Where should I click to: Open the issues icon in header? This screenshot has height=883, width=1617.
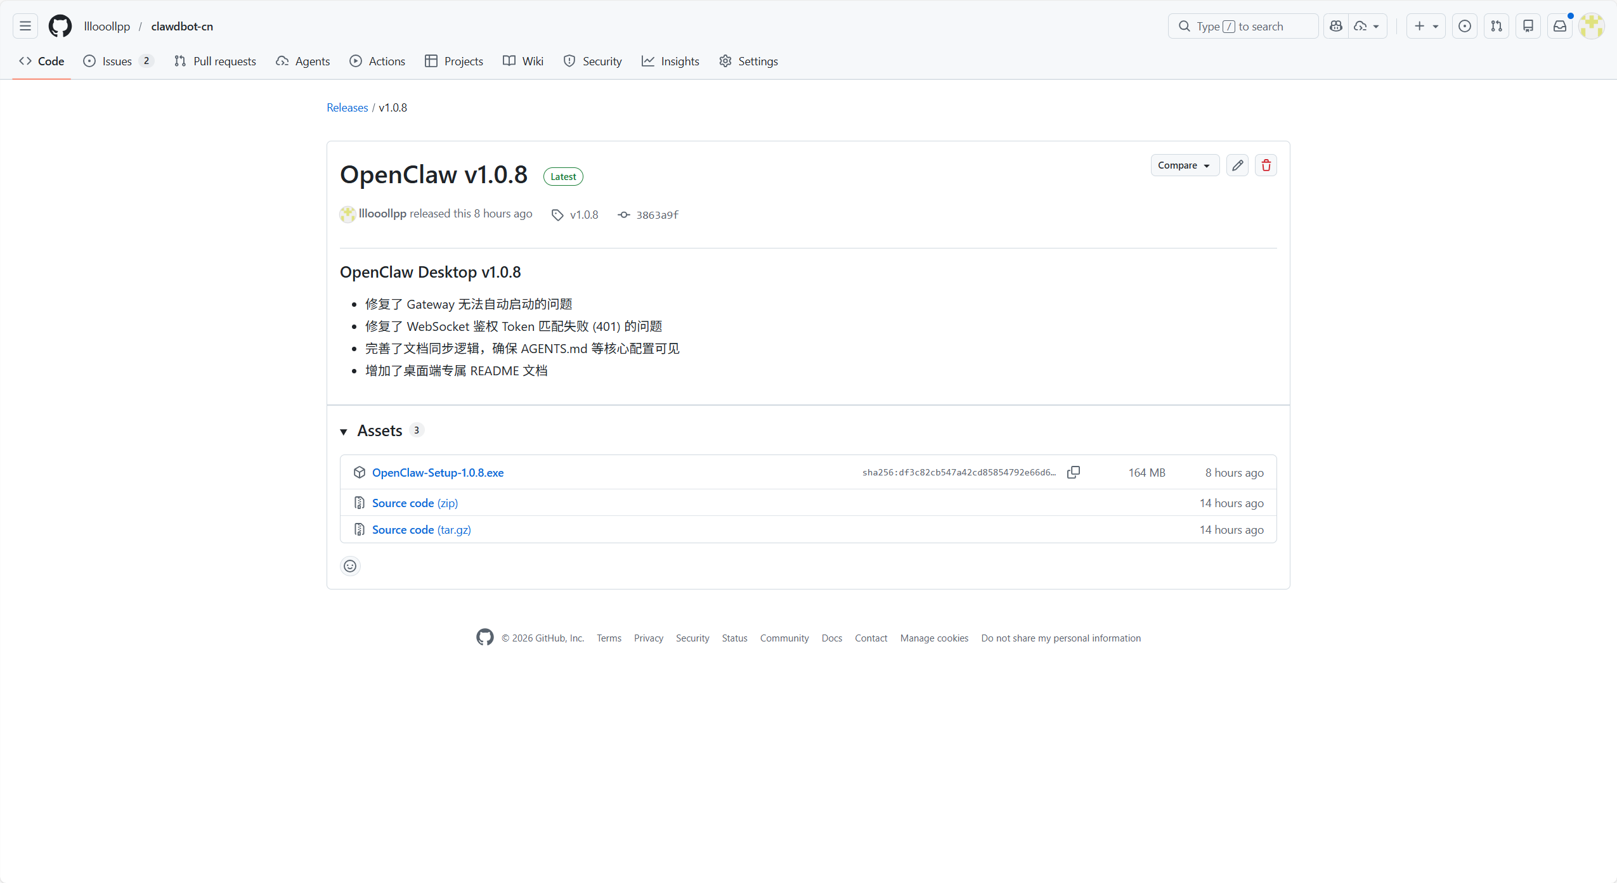coord(1464,26)
